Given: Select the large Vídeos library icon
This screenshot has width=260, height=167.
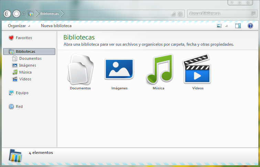Looking at the screenshot, I should [197, 69].
